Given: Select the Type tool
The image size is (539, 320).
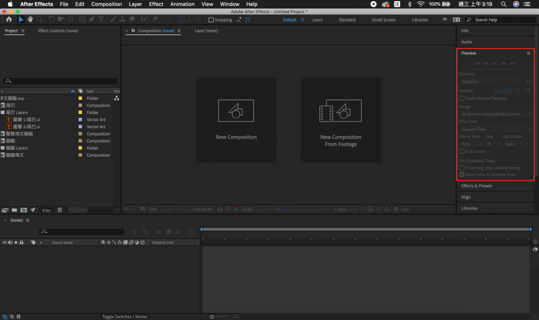Looking at the screenshot, I should pos(101,19).
